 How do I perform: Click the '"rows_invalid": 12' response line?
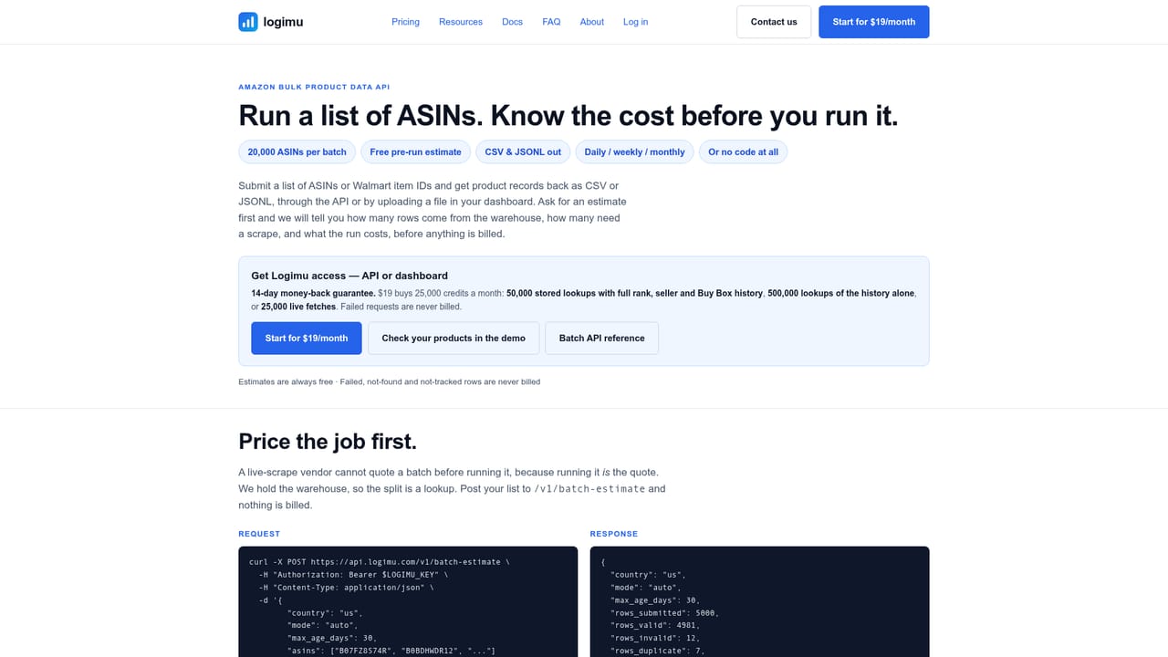pos(654,639)
